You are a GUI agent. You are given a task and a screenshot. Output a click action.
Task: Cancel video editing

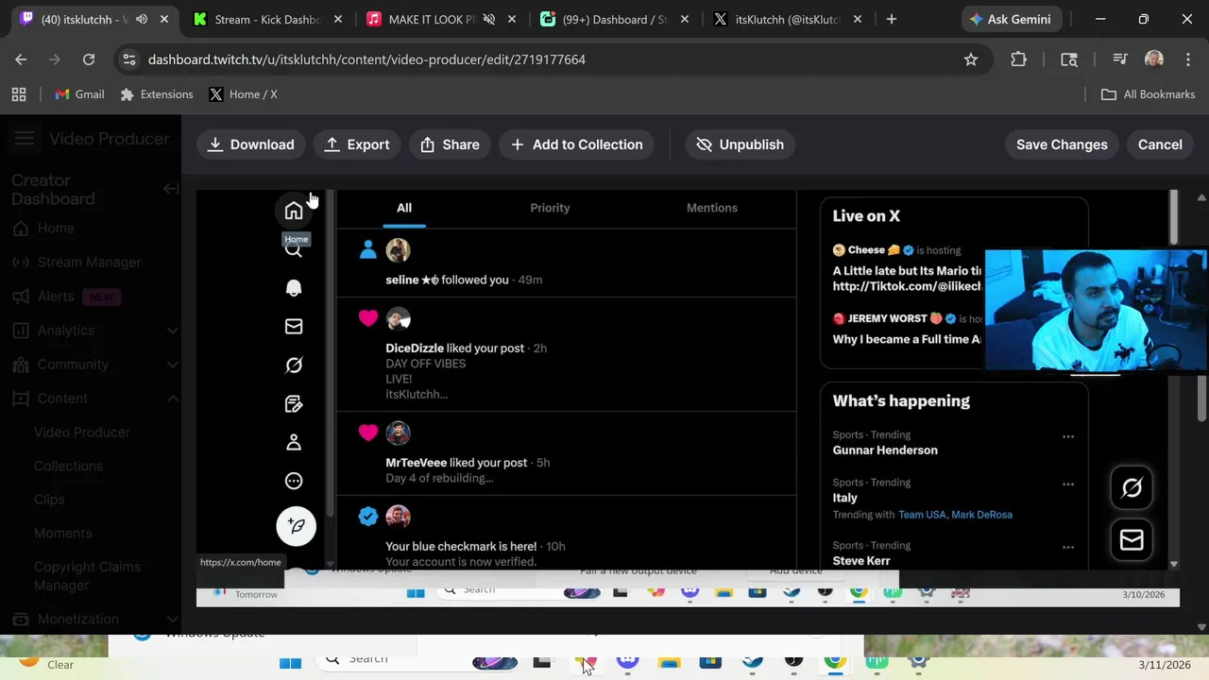point(1160,144)
